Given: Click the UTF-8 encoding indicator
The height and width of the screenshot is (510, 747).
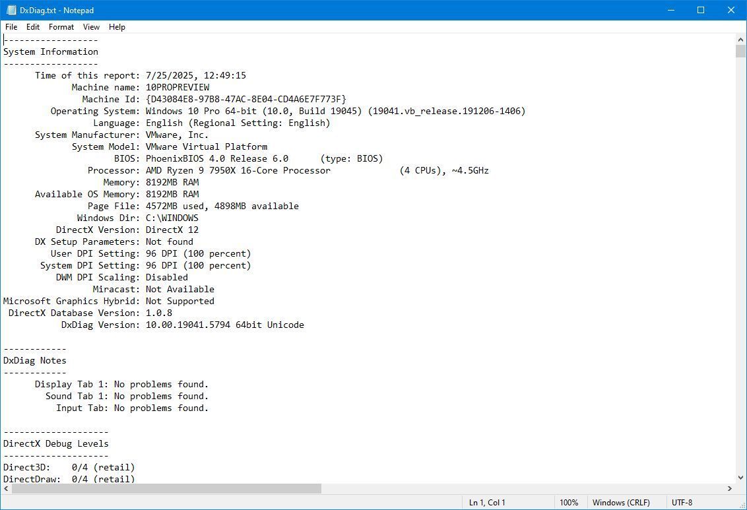Looking at the screenshot, I should (682, 503).
